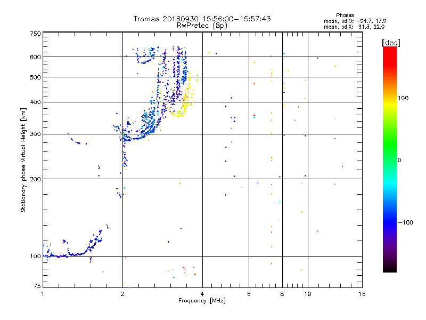Pick the green section of the phase colorbar
The width and height of the screenshot is (426, 320).
(390, 144)
